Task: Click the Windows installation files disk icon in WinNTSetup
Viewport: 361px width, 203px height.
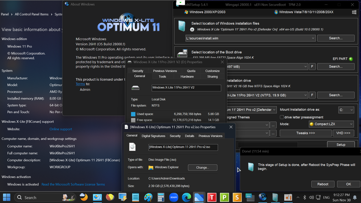Action: [x=182, y=26]
